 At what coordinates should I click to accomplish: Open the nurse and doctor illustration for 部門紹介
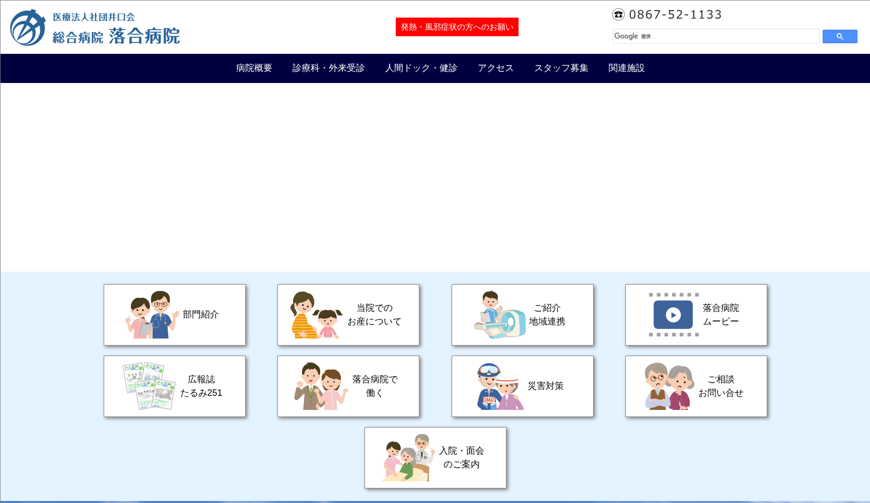coord(152,315)
